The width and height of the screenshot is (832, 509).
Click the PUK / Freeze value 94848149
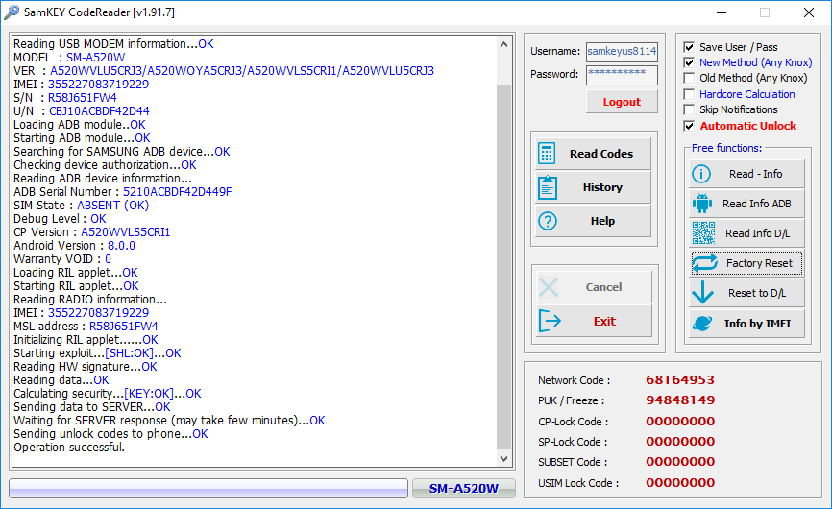[x=680, y=400]
